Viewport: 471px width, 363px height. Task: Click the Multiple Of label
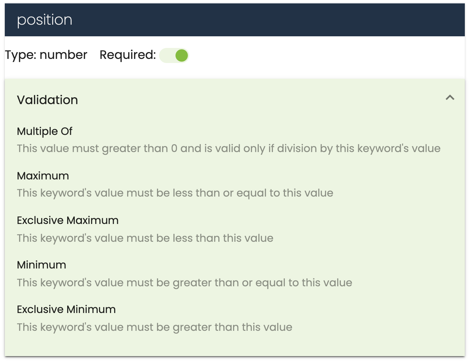(44, 131)
